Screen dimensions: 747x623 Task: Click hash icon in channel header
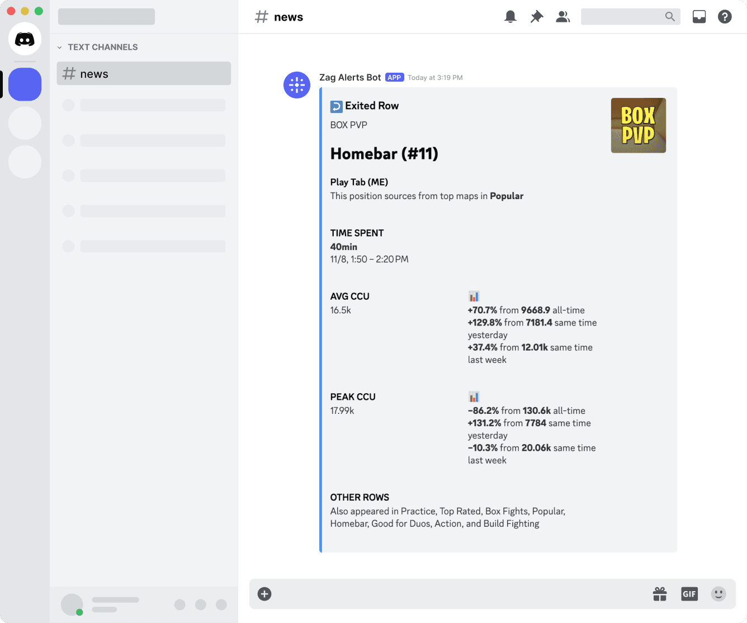[262, 17]
